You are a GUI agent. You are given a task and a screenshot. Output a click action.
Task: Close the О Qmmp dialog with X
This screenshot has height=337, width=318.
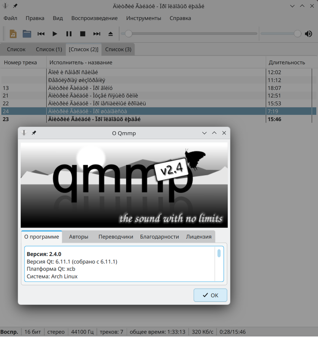click(224, 133)
